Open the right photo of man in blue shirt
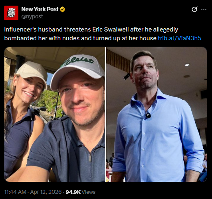This screenshot has width=212, height=199. pyautogui.click(x=157, y=114)
